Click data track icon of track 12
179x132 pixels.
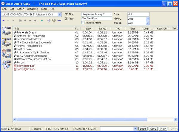(15, 69)
